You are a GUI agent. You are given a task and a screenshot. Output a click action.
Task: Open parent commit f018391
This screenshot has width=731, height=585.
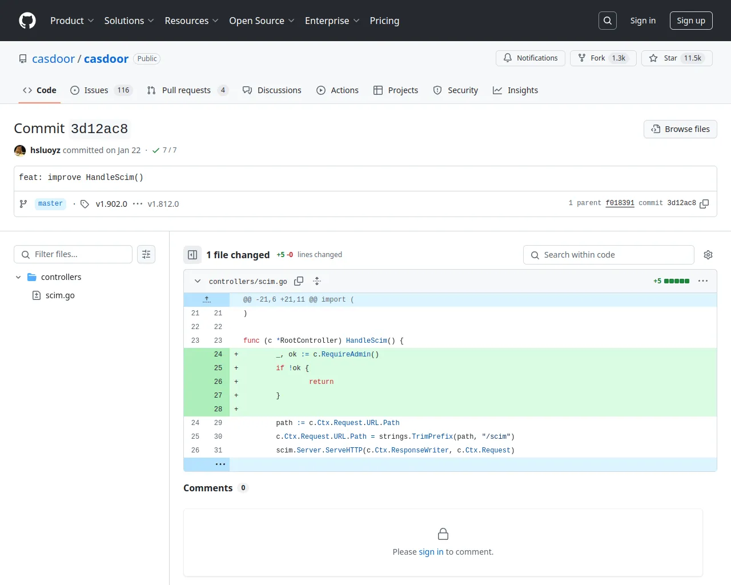(x=620, y=203)
